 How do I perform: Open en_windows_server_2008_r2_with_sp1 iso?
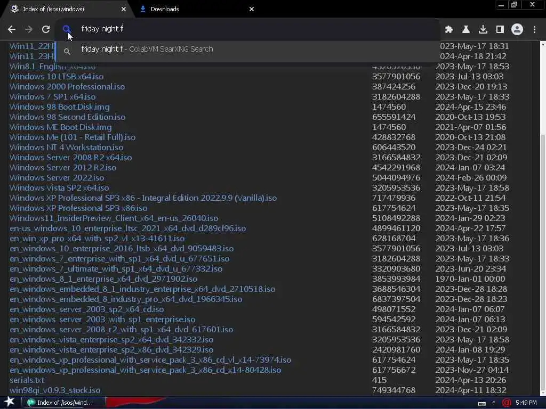(x=121, y=329)
